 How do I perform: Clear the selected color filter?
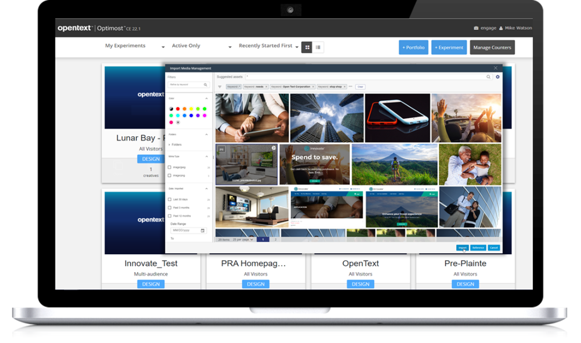click(178, 122)
